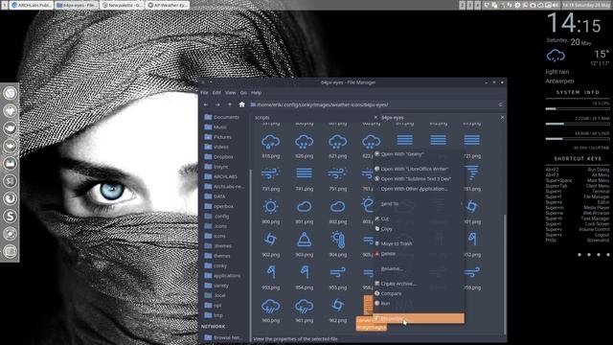The height and width of the screenshot is (345, 613).
Task: Open the Help menu
Action: coord(256,93)
